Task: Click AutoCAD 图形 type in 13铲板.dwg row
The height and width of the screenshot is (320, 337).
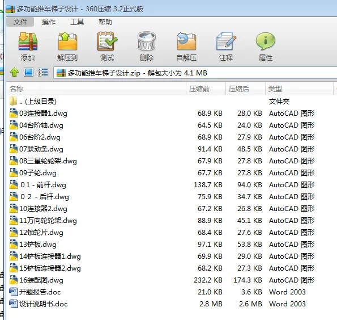Action: 292,245
